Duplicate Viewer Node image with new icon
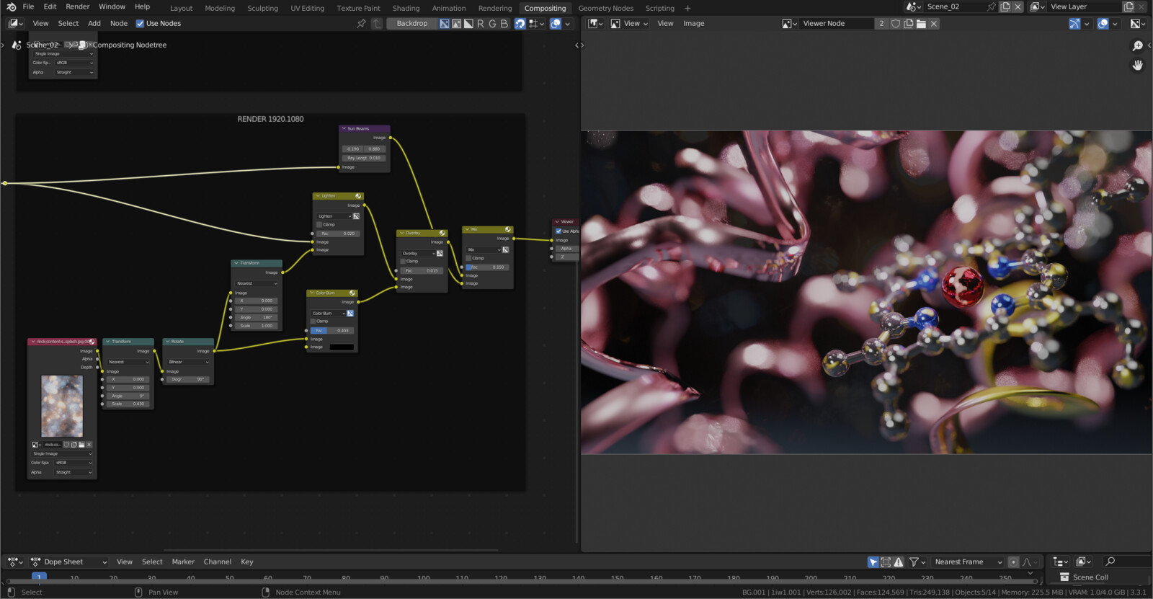Viewport: 1153px width, 599px height. [908, 24]
